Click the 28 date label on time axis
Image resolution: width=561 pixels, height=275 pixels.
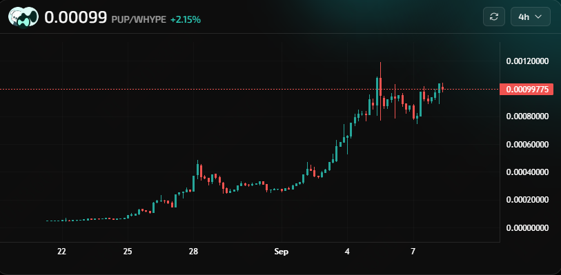coord(194,252)
